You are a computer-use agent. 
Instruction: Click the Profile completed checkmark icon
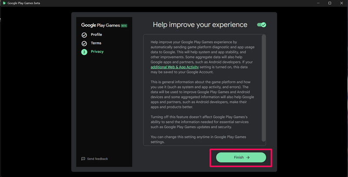click(84, 35)
